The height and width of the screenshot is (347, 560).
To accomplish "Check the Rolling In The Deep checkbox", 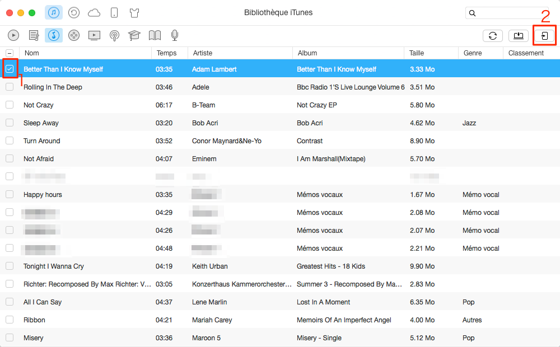I will pyautogui.click(x=10, y=87).
